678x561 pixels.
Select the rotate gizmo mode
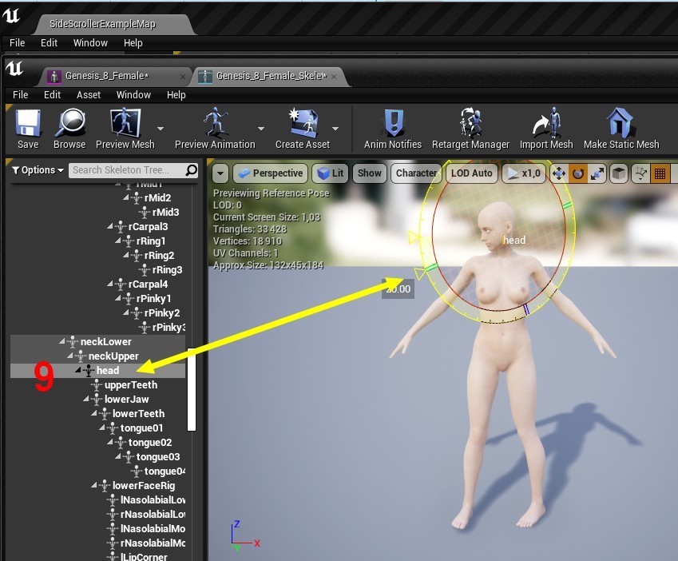pyautogui.click(x=578, y=173)
